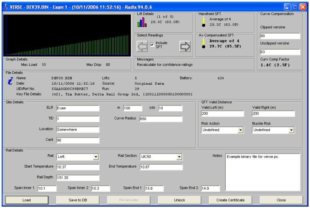Click inside the Notes text area

(263, 172)
